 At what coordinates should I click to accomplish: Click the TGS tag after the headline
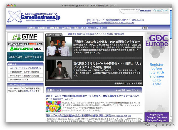pos(55,99)
